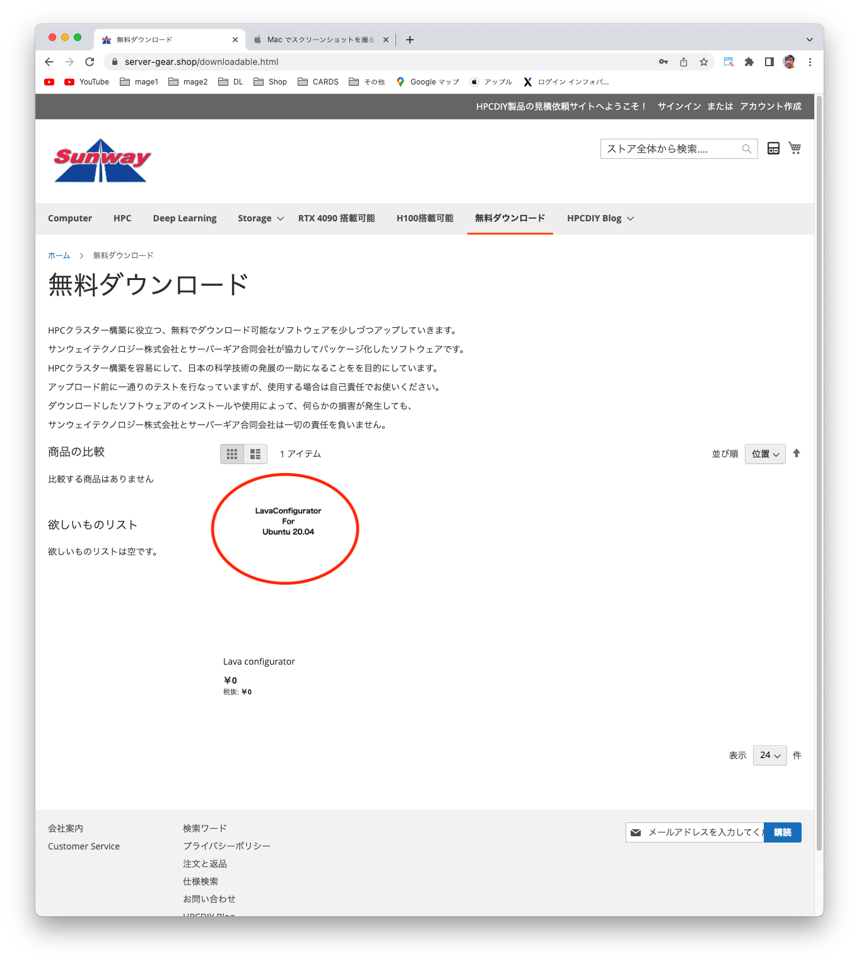
Task: Open the password key icon in address bar
Action: pos(663,62)
